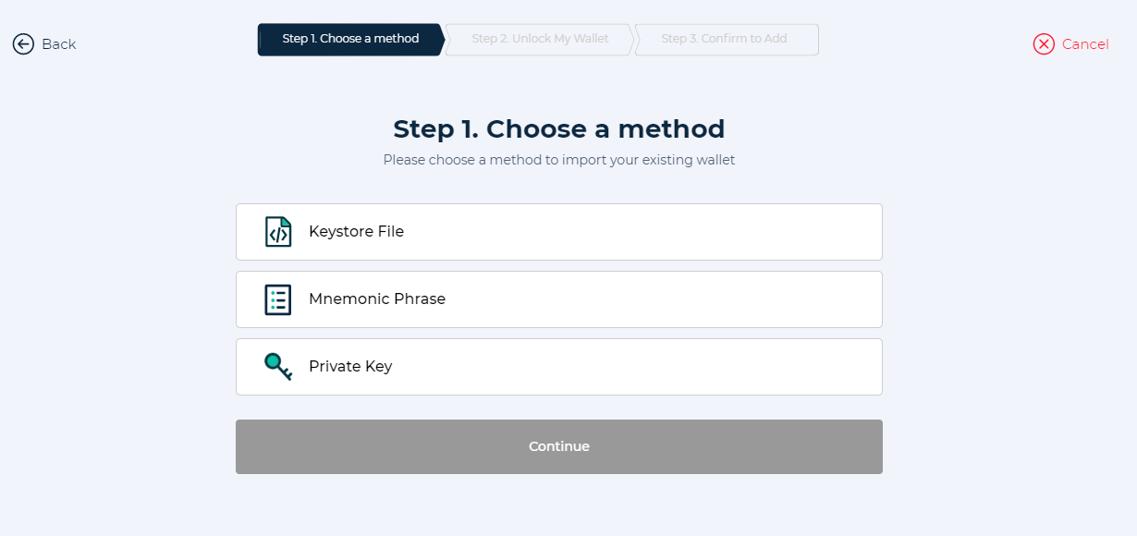Screen dimensions: 1137x536
Task: Click the circled back arrow icon
Action: (23, 44)
